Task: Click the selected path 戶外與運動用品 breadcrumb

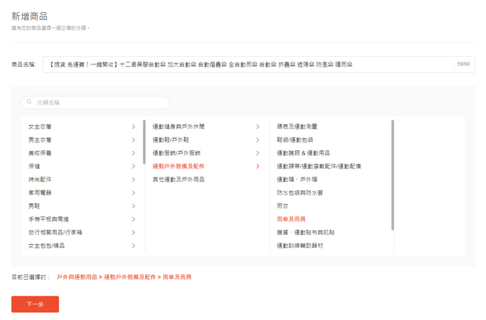Action: point(77,277)
